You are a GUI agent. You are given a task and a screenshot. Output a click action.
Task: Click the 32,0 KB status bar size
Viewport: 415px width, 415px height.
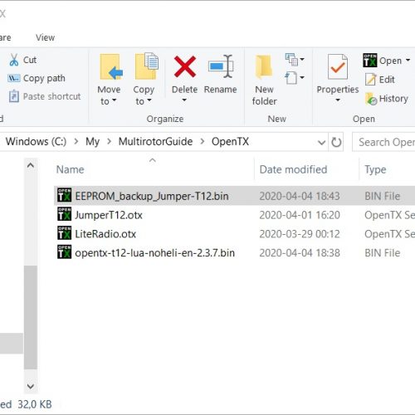[x=35, y=404]
